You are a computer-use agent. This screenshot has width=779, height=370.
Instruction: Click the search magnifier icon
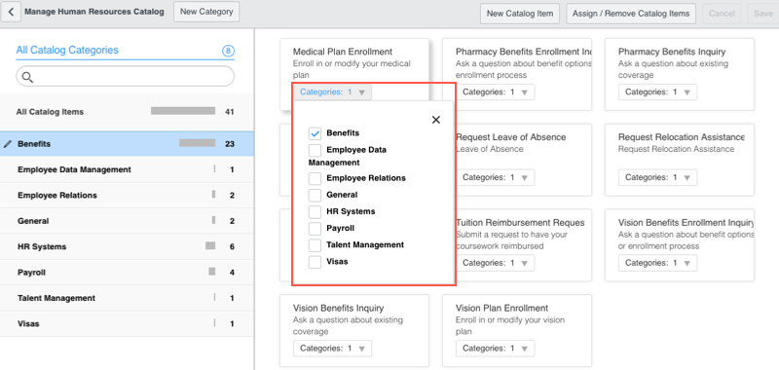point(28,77)
